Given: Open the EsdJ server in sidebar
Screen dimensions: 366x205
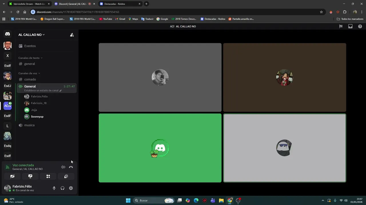Looking at the screenshot, I should pos(7,86).
